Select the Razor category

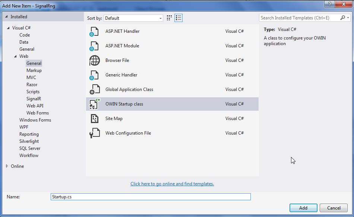[x=32, y=85]
